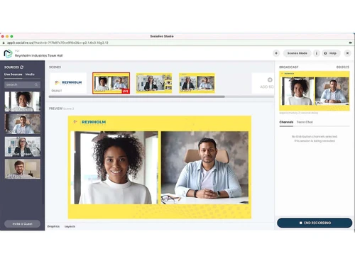Select the Media tab in Sources
The image size is (355, 266).
(30, 74)
